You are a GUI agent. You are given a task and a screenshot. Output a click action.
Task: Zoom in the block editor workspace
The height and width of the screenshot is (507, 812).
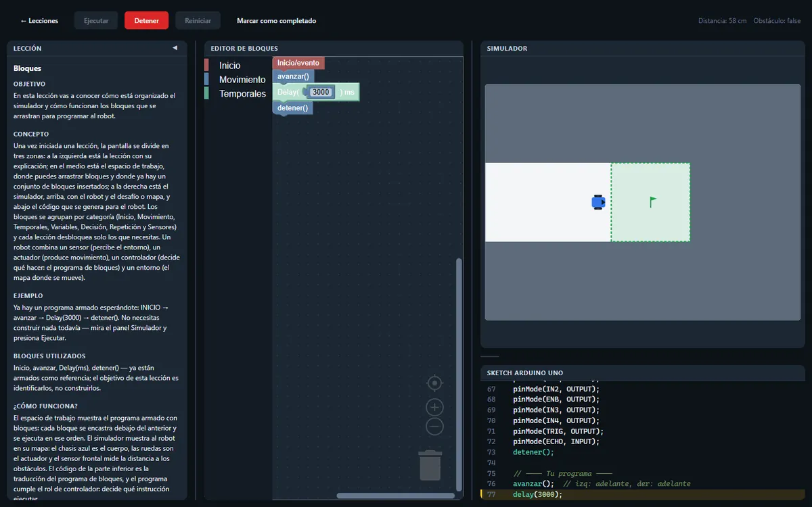434,407
